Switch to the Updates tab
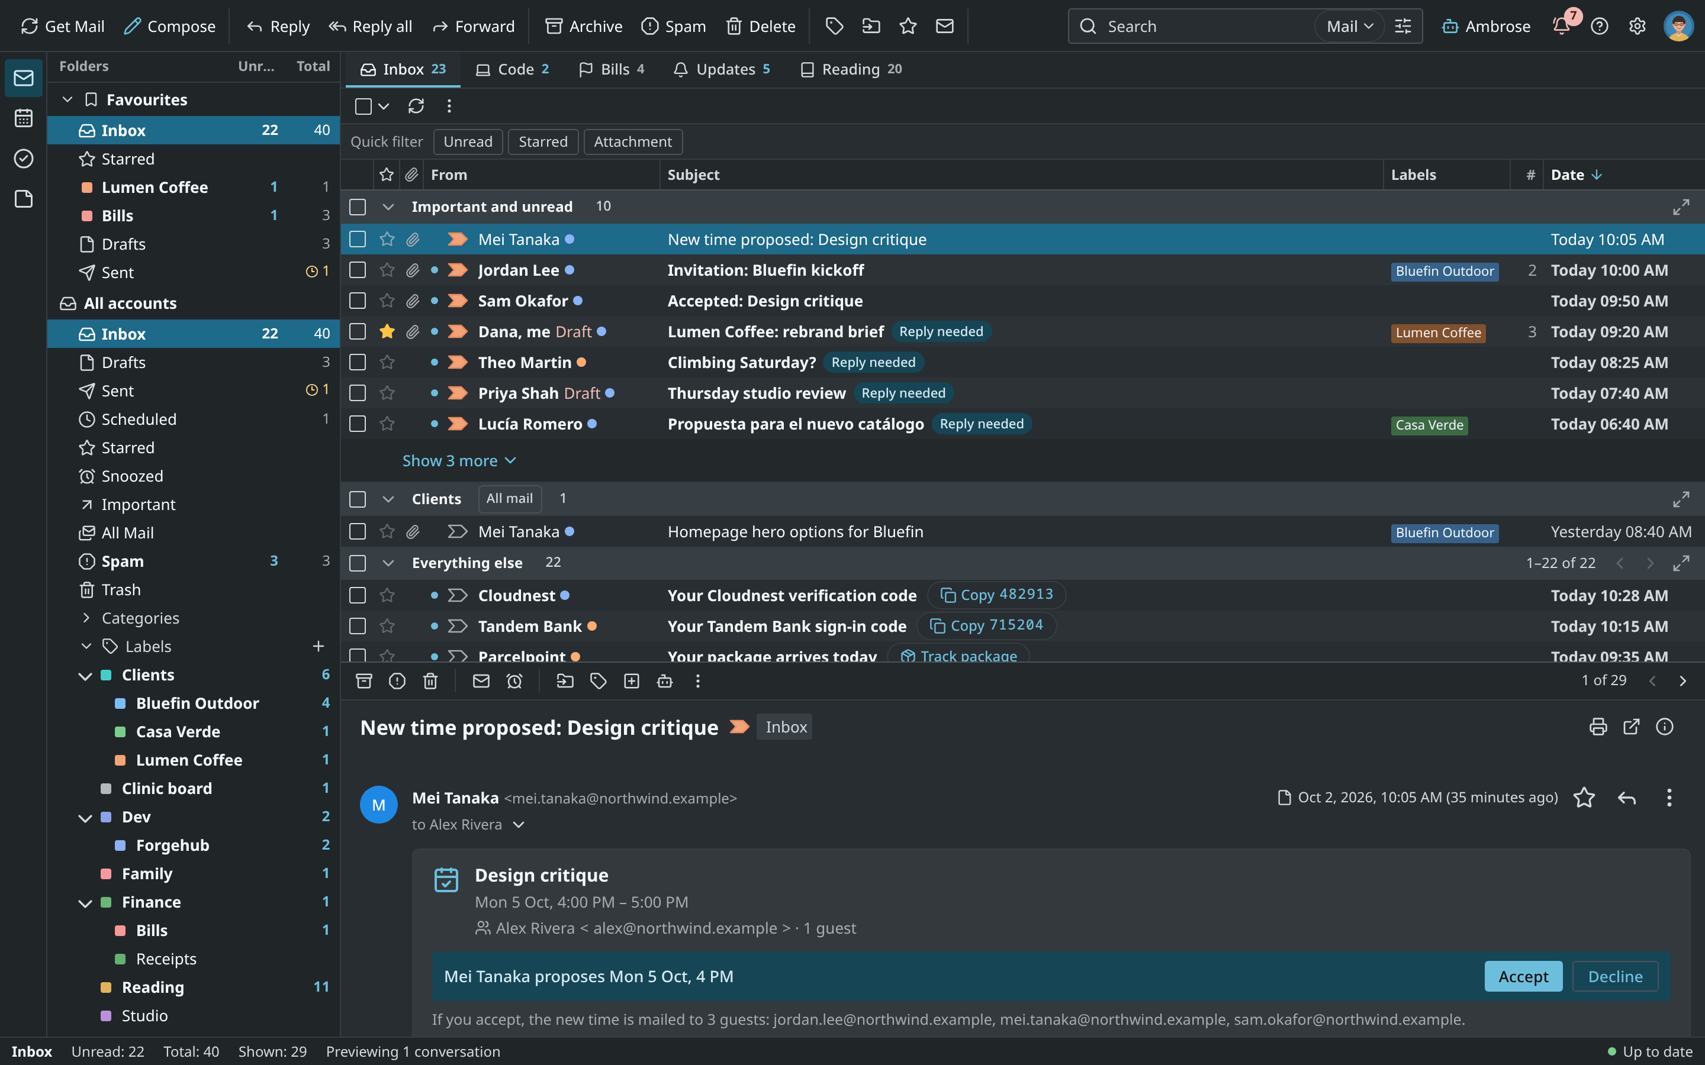The height and width of the screenshot is (1065, 1705). (x=722, y=69)
